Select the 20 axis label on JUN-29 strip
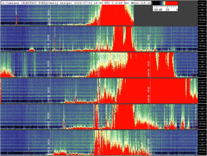 click(202, 67)
